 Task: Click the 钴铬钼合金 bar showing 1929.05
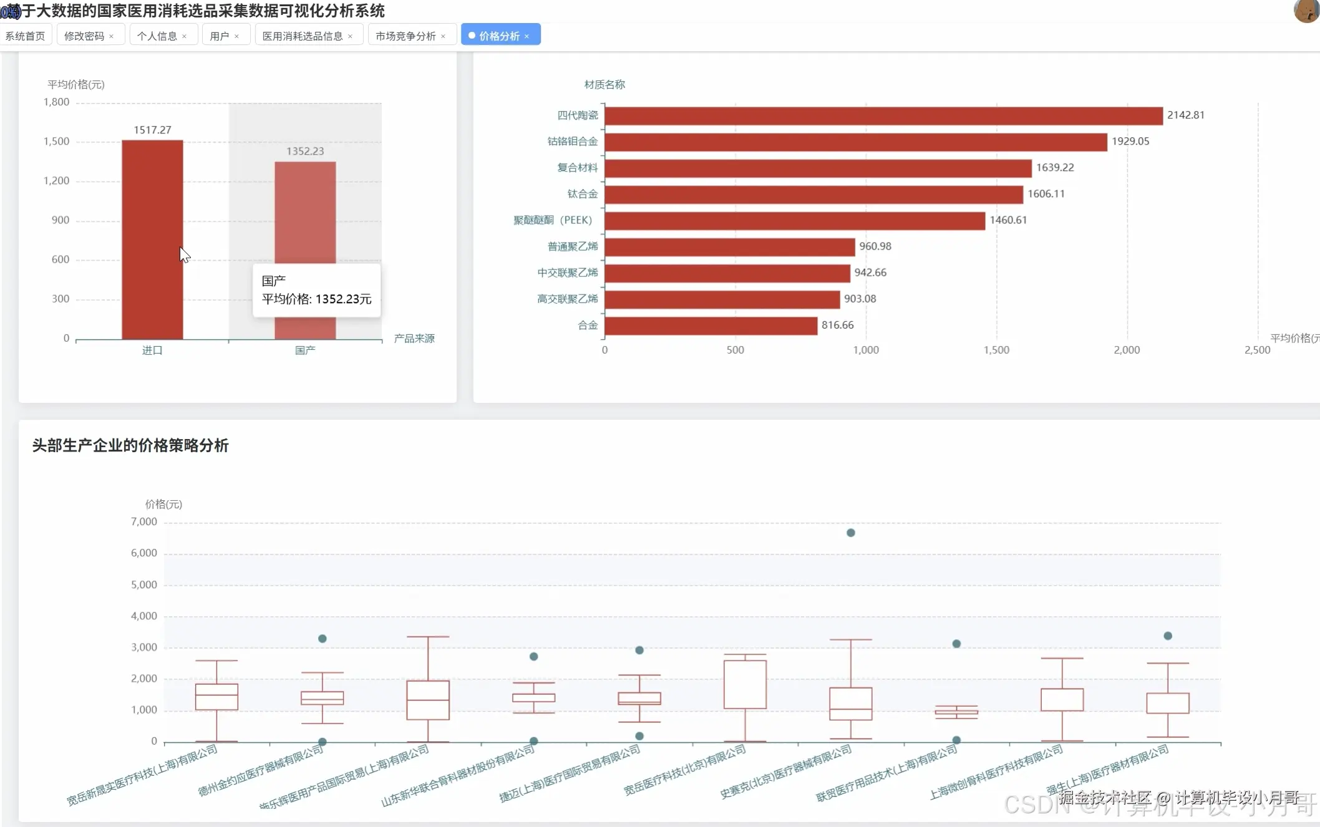[x=855, y=142]
